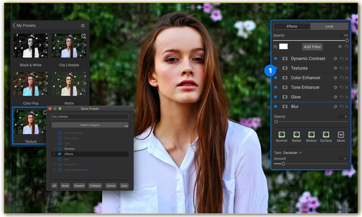This screenshot has height=217, width=362.
Task: Click the Textures filter mask icon
Action: pos(285,68)
